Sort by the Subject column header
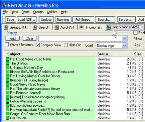Viewport: 145px width, 122px height. click(49, 54)
